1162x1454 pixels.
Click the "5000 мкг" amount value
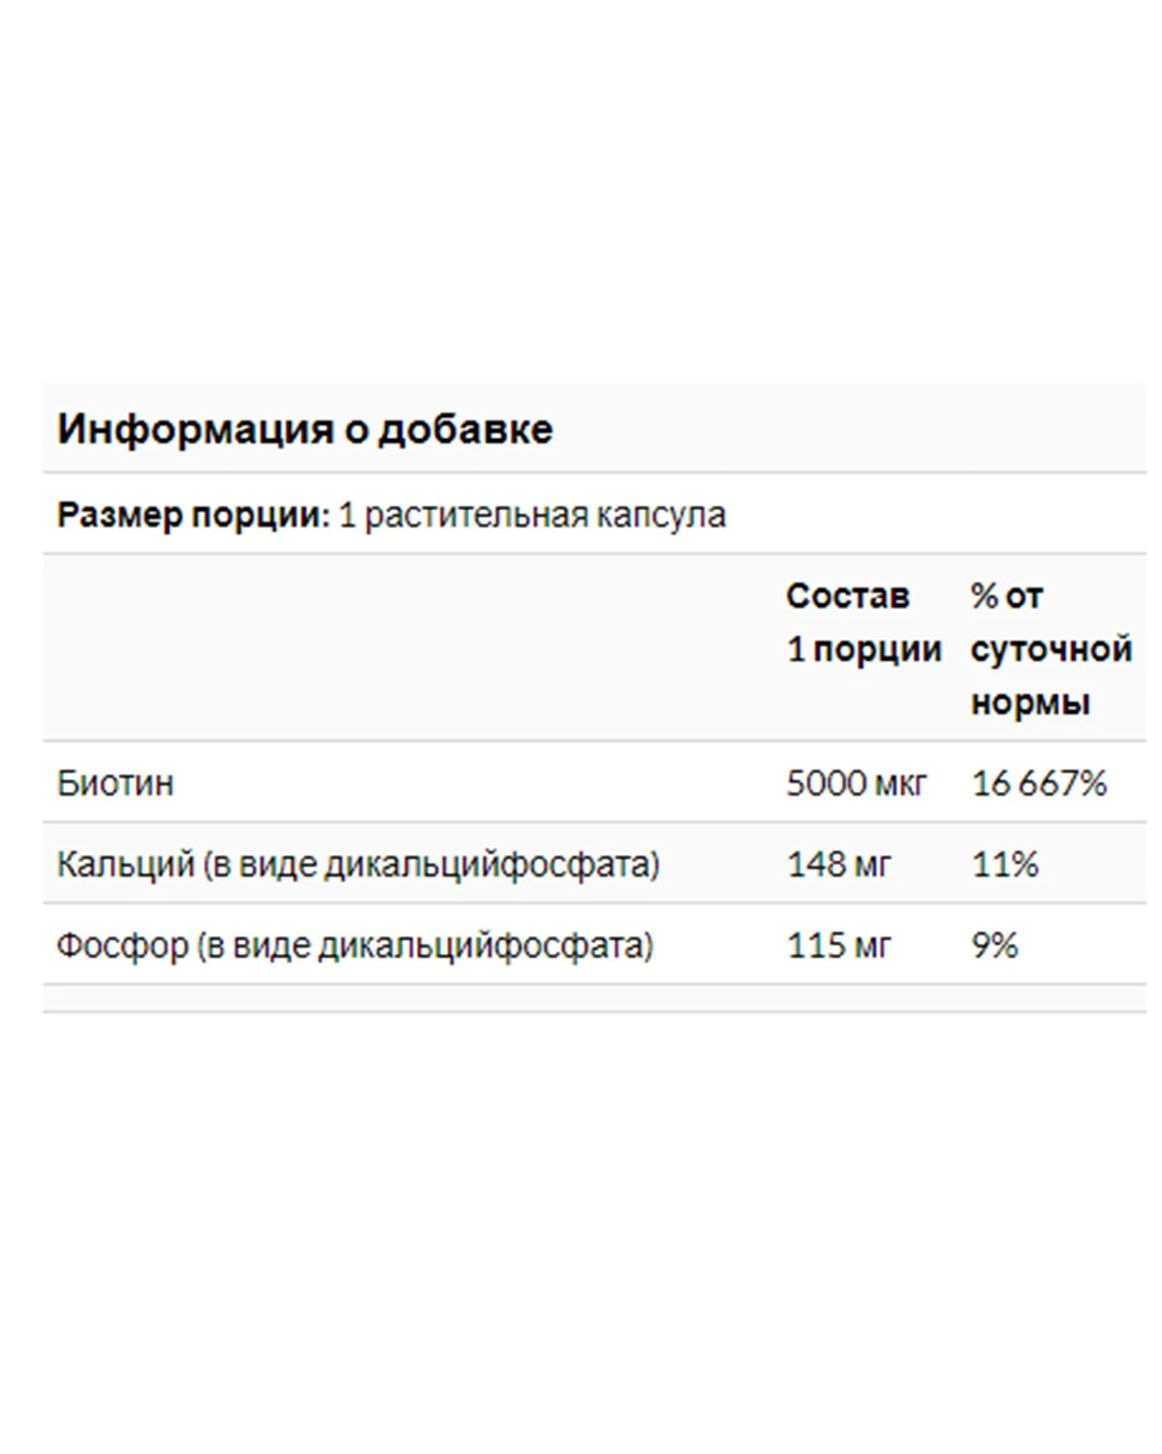coord(856,783)
